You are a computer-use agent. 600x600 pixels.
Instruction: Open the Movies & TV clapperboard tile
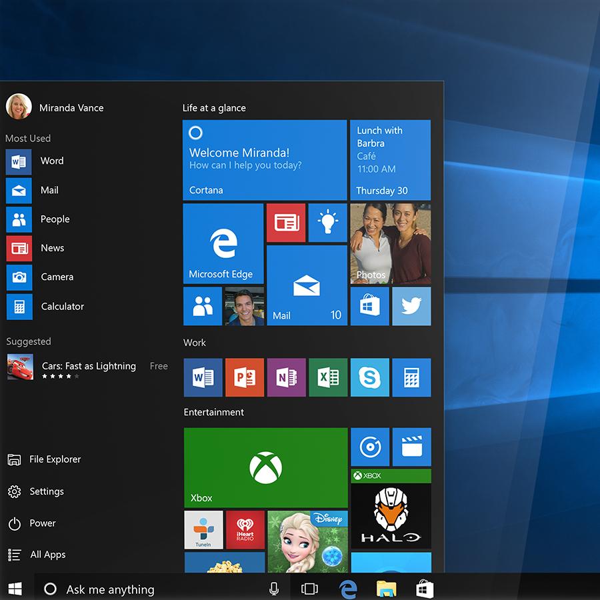411,447
